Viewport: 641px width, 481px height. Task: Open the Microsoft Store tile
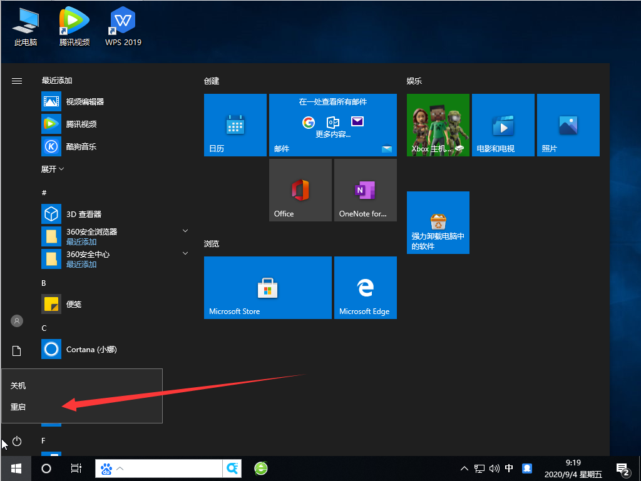tap(268, 288)
